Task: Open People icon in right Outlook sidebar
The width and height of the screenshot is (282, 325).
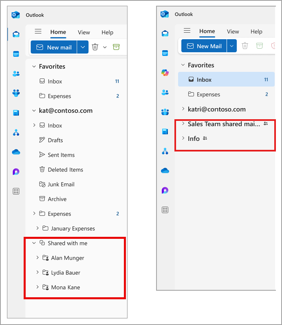Action: coord(165,92)
